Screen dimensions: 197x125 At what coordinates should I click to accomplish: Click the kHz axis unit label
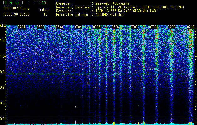point(3,25)
